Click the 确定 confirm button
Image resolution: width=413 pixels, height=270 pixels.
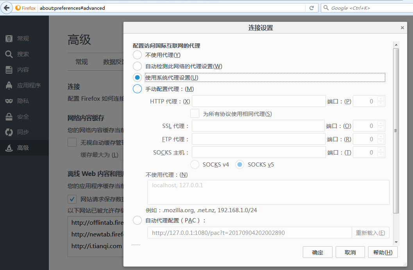[x=317, y=252]
